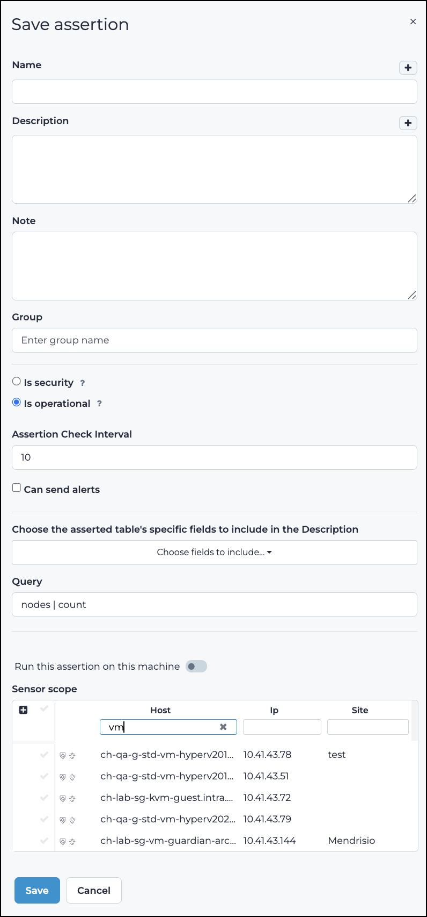Click the question mark icon beside Is operational
This screenshot has width=427, height=917.
point(99,404)
